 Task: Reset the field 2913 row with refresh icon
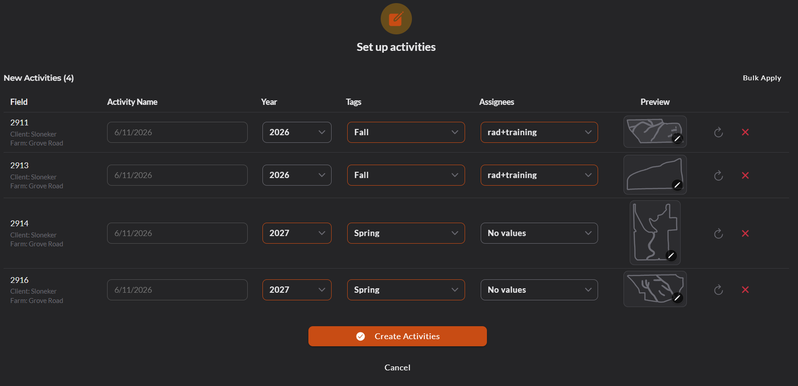point(719,175)
